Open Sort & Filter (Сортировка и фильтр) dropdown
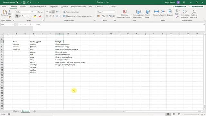Image resolution: width=206 pixels, height=116 pixels. coord(185,14)
